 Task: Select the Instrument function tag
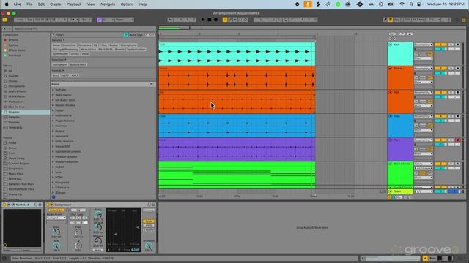coord(59,64)
